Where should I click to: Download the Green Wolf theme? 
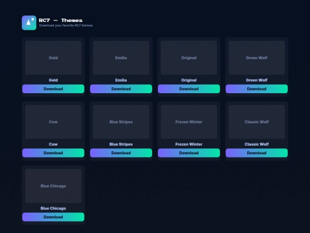click(257, 89)
